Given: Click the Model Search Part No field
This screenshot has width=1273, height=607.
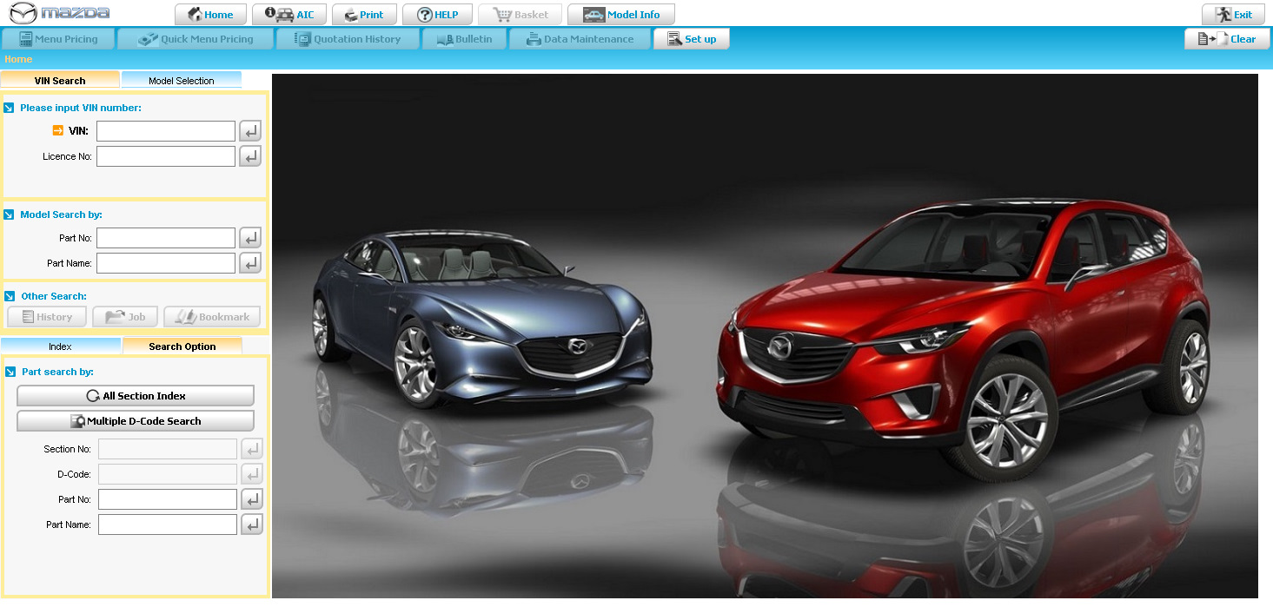Looking at the screenshot, I should click(166, 238).
